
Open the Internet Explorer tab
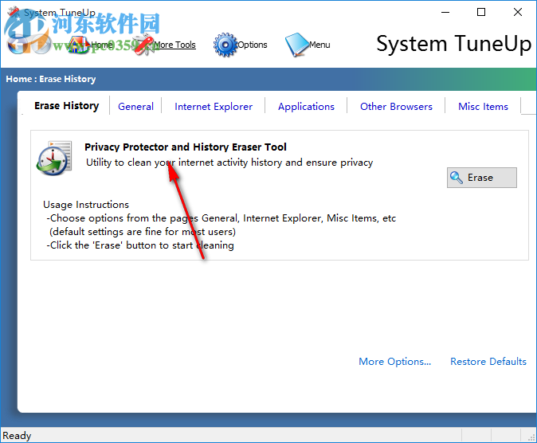(214, 107)
